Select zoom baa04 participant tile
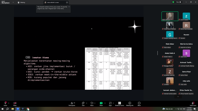 pyautogui.click(x=186, y=16)
